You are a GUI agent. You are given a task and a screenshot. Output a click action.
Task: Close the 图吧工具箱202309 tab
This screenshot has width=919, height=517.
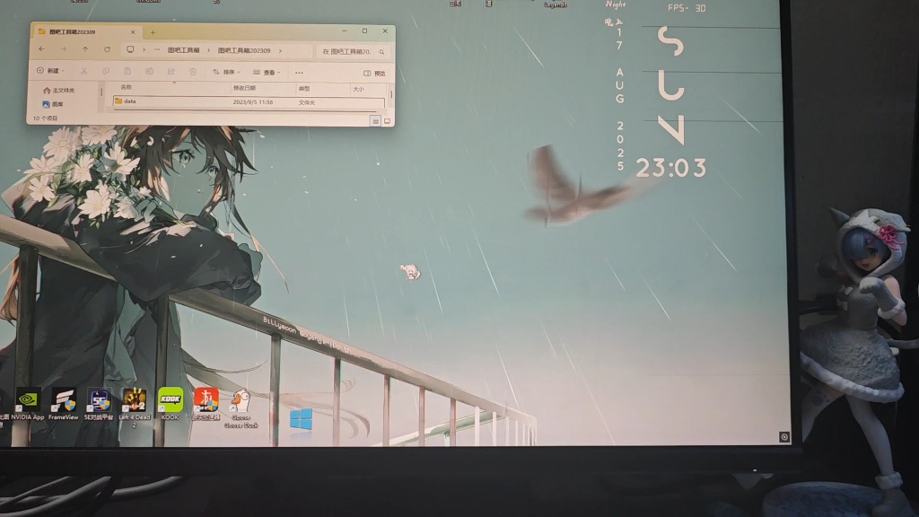coord(133,31)
